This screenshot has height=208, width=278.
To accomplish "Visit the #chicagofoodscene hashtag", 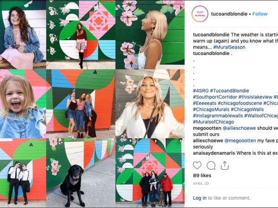I will point(240,103).
